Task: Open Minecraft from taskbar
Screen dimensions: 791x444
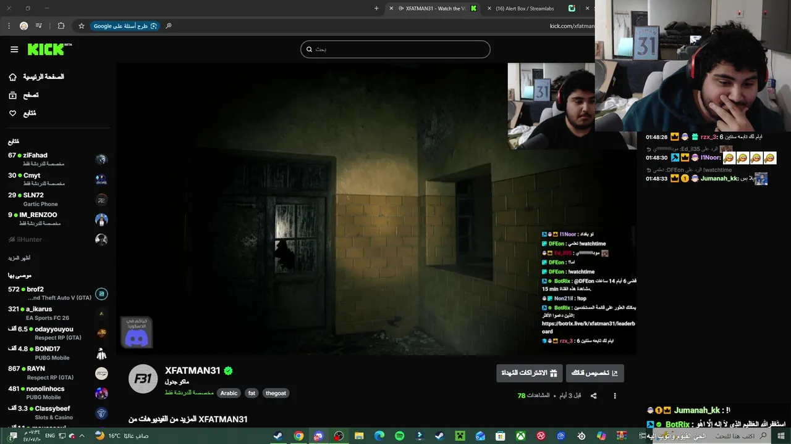Action: coord(460,436)
